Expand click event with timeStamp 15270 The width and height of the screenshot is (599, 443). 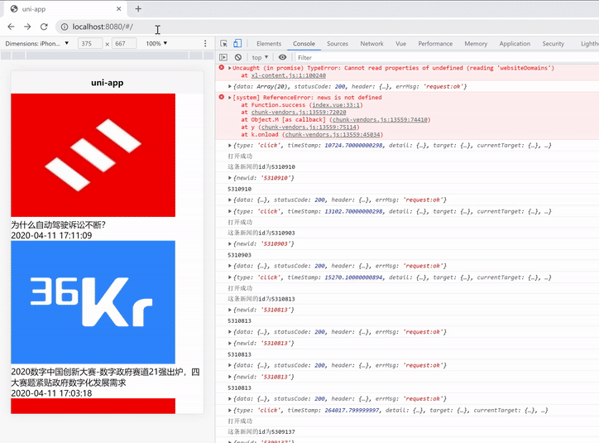pyautogui.click(x=230, y=277)
